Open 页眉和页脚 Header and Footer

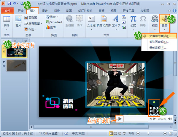(x=104, y=21)
